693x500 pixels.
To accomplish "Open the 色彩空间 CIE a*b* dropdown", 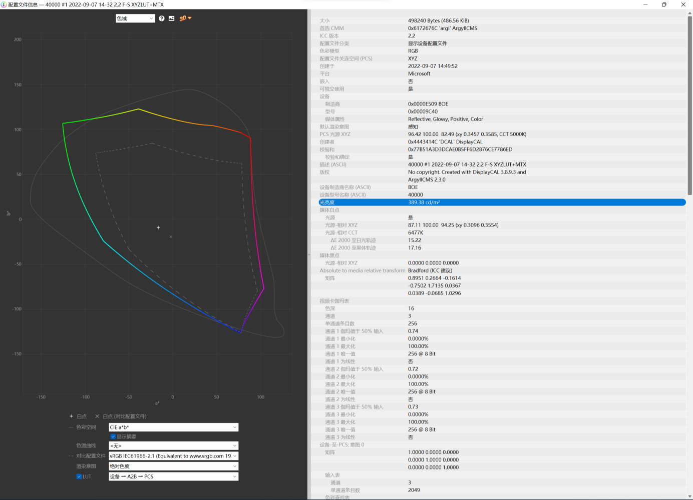I will tap(173, 427).
